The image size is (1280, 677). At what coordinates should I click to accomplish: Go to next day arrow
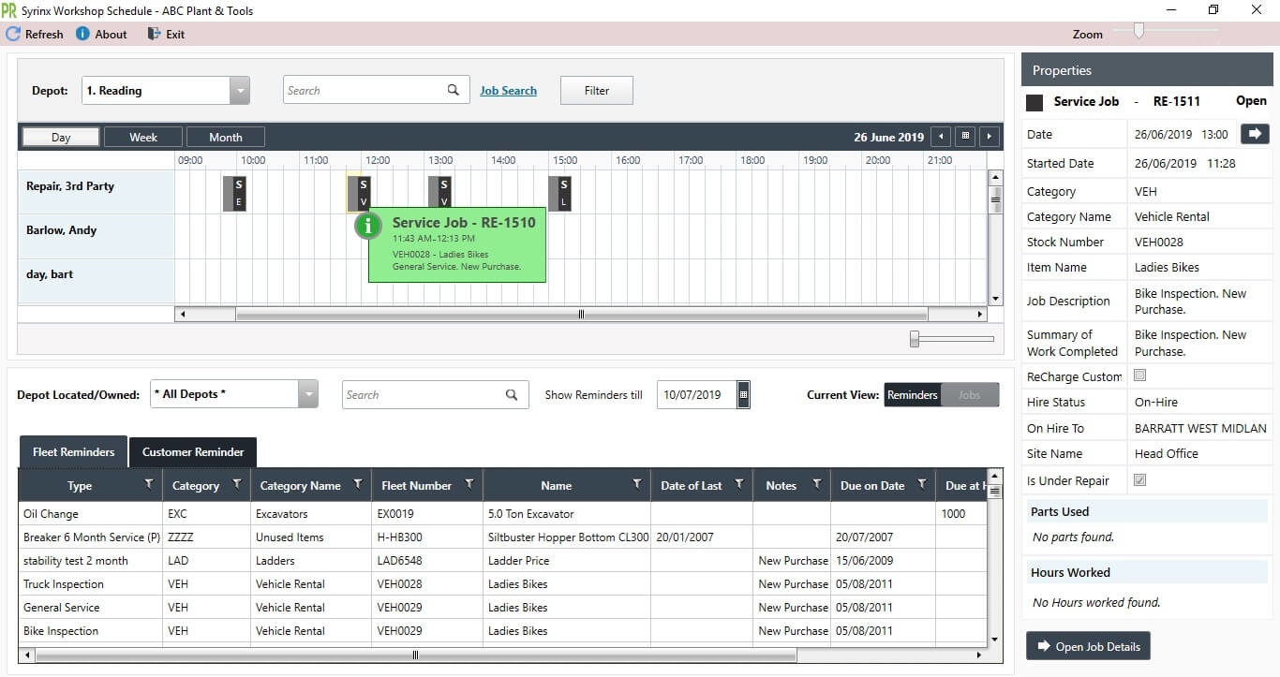pyautogui.click(x=989, y=137)
